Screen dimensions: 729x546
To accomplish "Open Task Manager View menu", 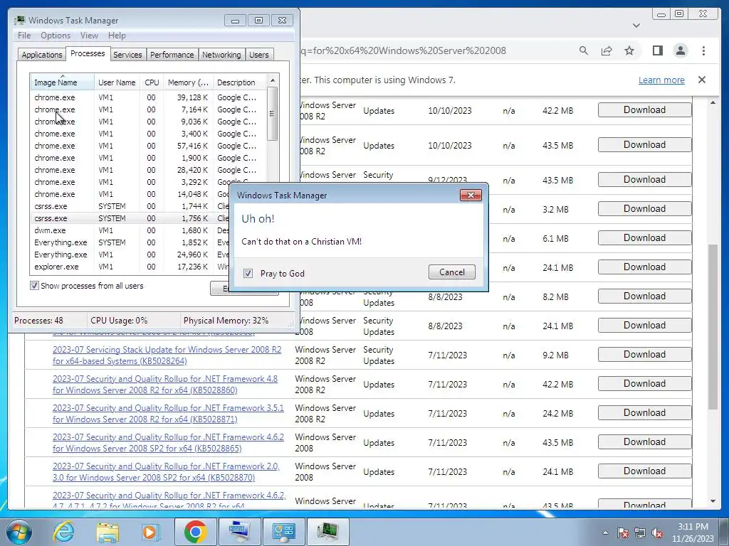I will point(89,36).
